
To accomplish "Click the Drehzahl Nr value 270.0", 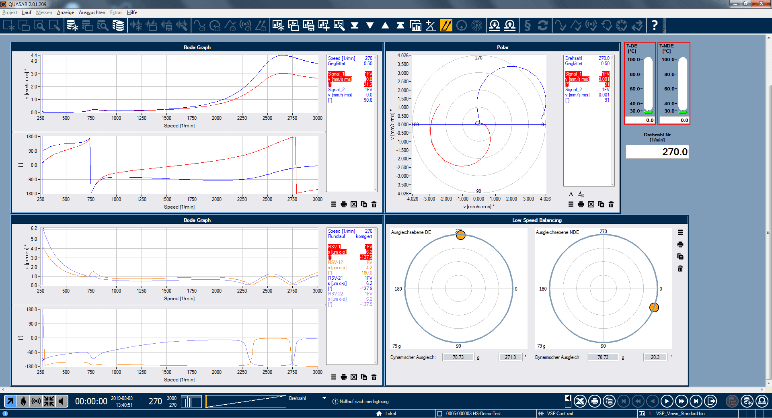I will click(657, 152).
